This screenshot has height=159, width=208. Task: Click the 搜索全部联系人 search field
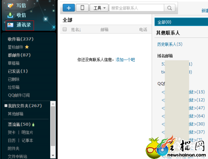137,8
